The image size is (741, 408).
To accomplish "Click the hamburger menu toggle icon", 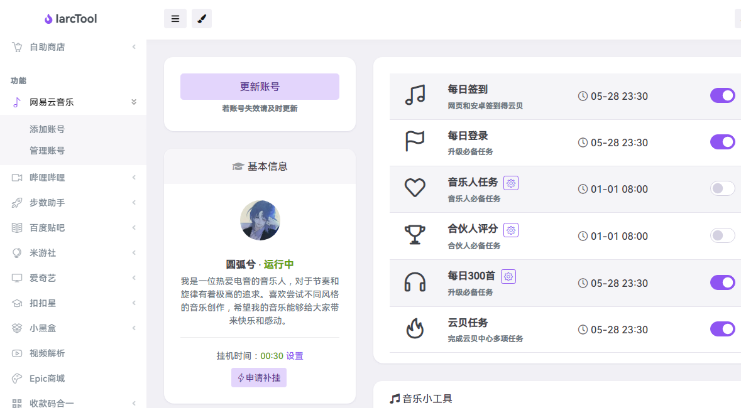I will click(175, 19).
